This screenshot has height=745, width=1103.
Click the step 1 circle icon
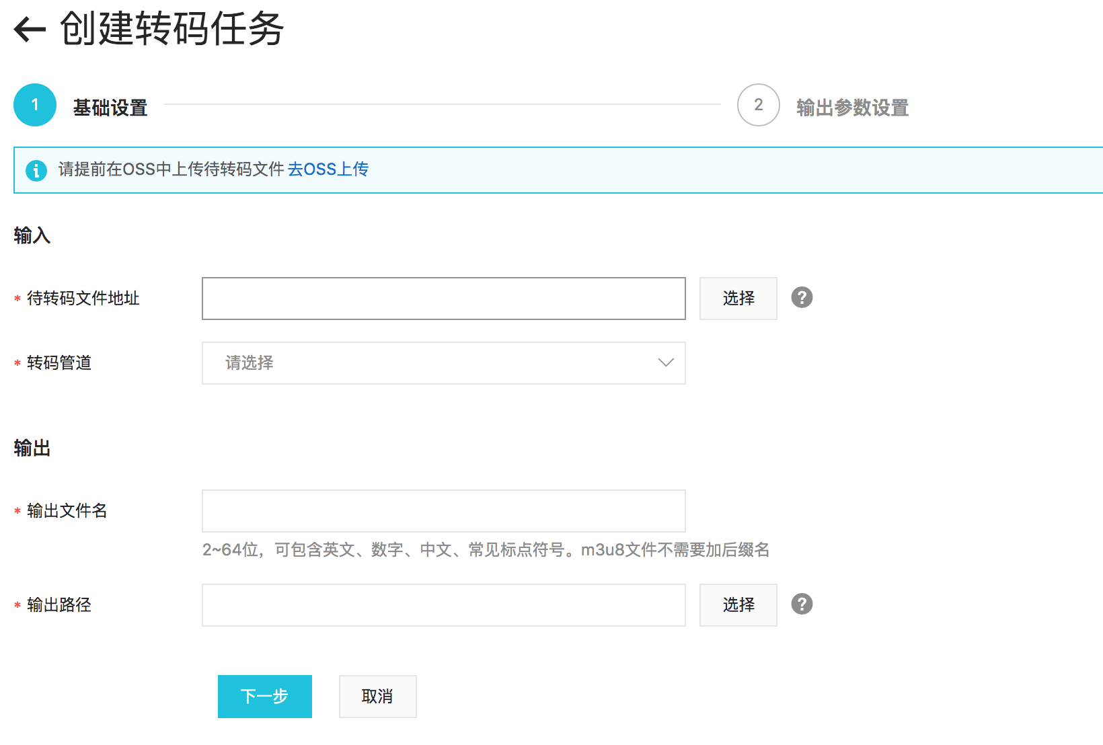[x=35, y=105]
